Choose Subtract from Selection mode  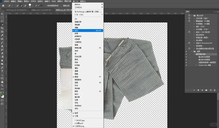point(25,6)
